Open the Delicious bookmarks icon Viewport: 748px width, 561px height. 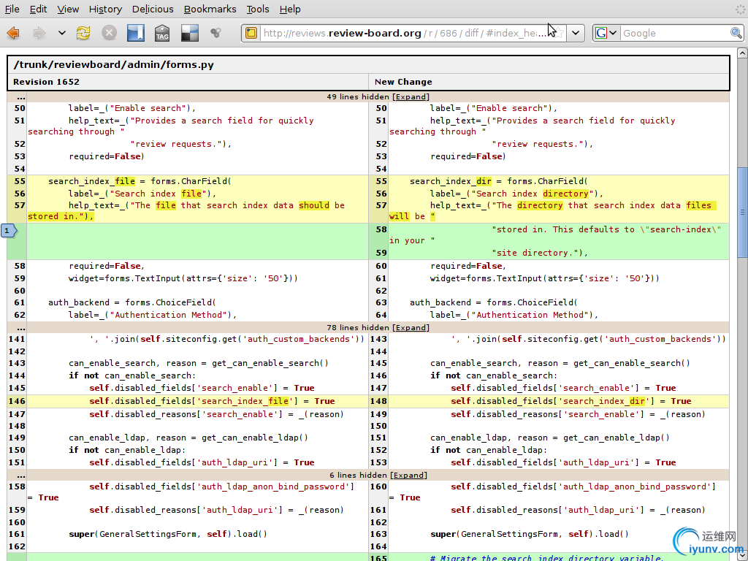(x=136, y=33)
